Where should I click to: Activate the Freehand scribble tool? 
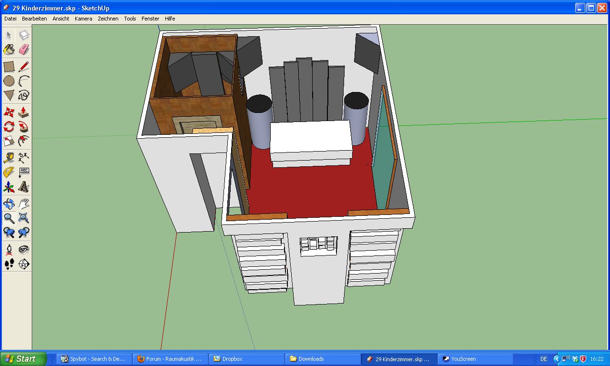[x=24, y=95]
